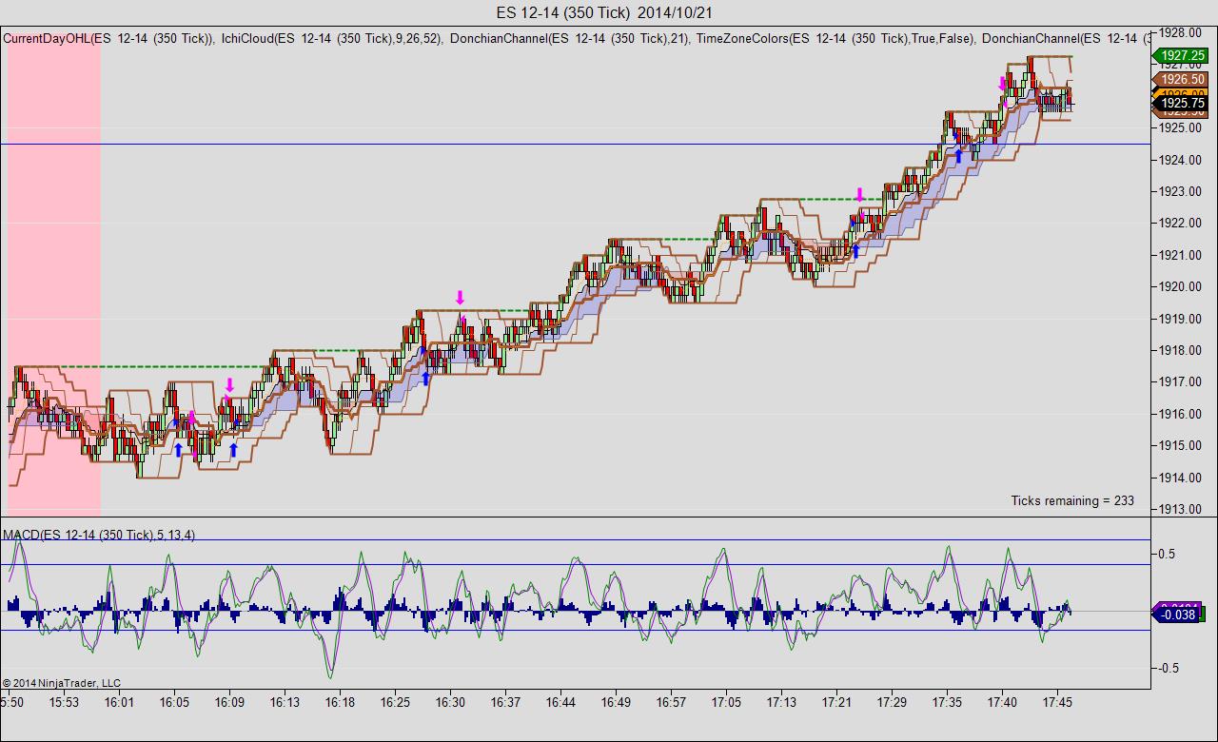Screen dimensions: 1218x742
Task: Click the 16:37 time axis label
Action: pos(505,702)
